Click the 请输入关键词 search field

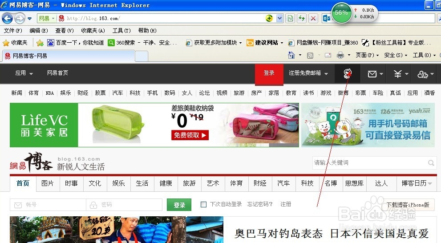[369, 162]
